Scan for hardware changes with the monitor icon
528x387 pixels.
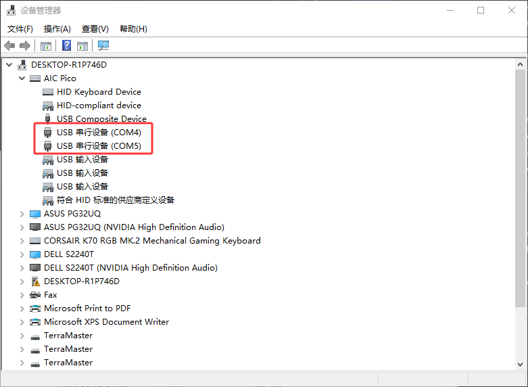pyautogui.click(x=103, y=45)
